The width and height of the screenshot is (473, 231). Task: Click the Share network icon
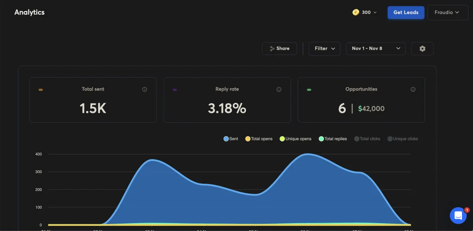point(272,48)
